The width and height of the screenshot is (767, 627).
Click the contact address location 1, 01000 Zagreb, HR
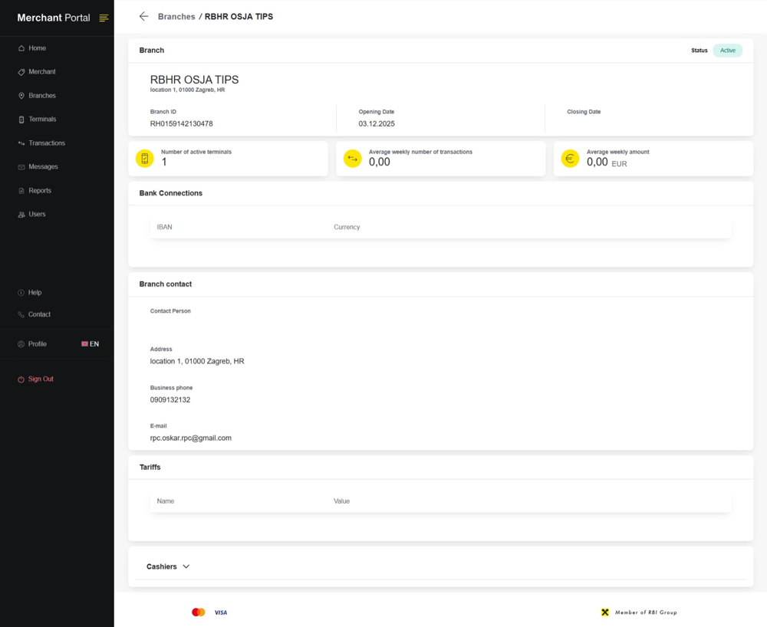197,361
